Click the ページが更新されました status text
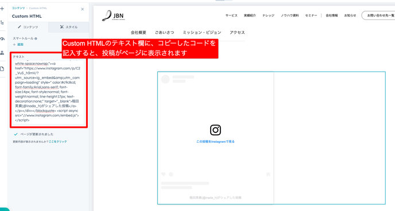 tap(37, 134)
